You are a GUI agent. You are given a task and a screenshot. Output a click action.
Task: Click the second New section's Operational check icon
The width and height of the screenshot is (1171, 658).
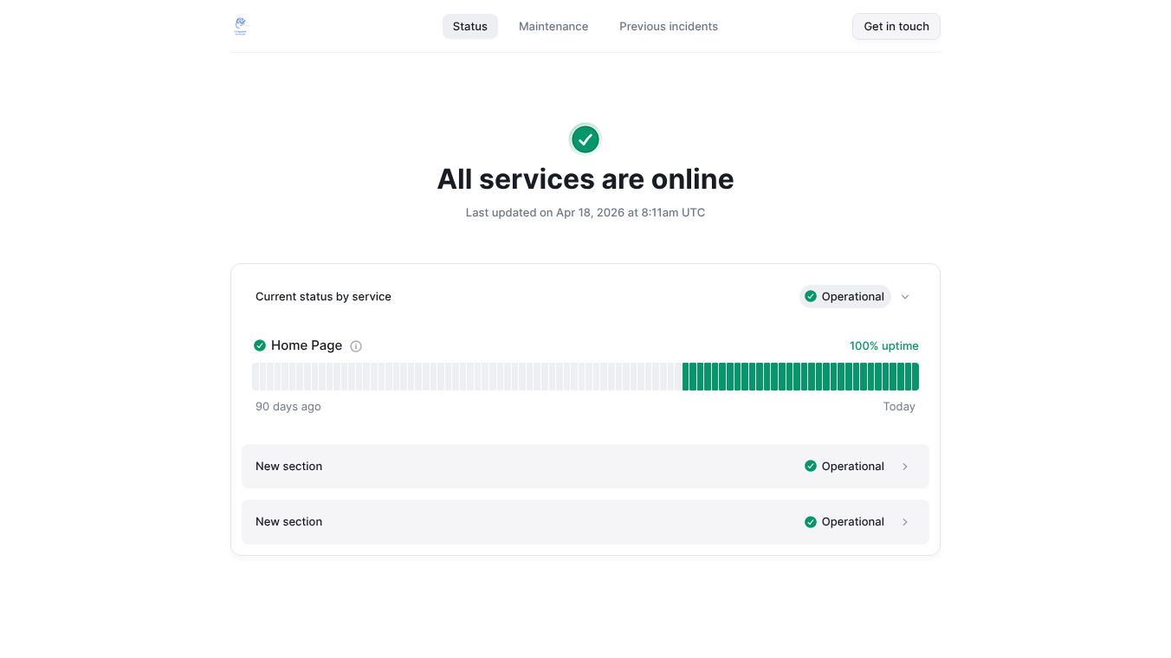click(811, 522)
